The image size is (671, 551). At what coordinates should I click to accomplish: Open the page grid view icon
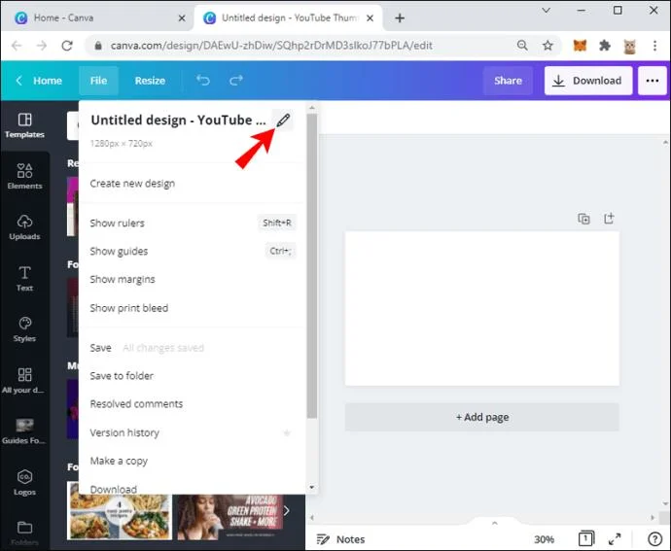[x=585, y=538]
